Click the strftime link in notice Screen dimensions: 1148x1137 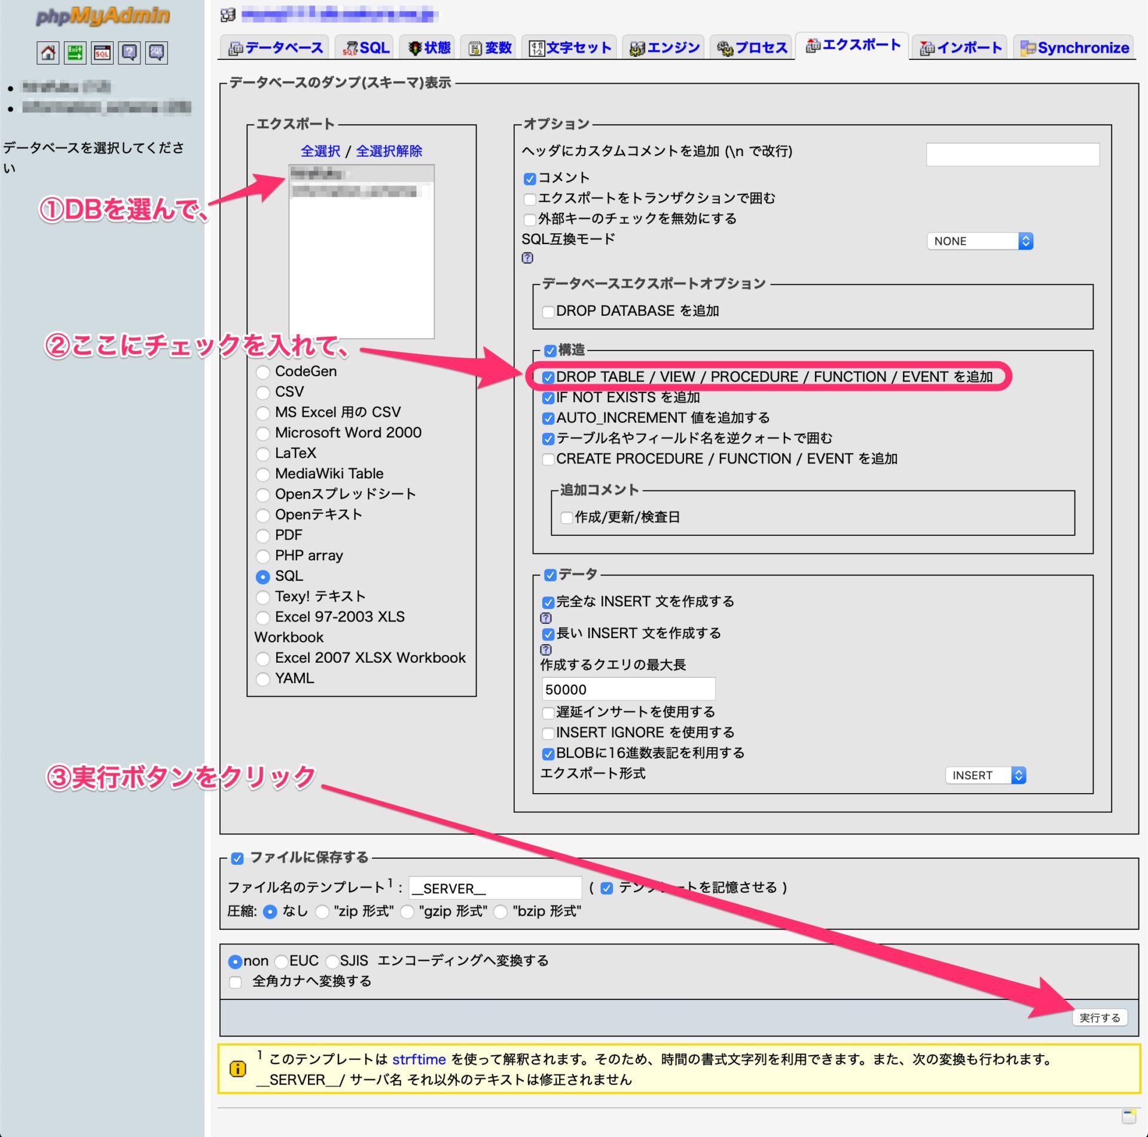pos(419,1059)
